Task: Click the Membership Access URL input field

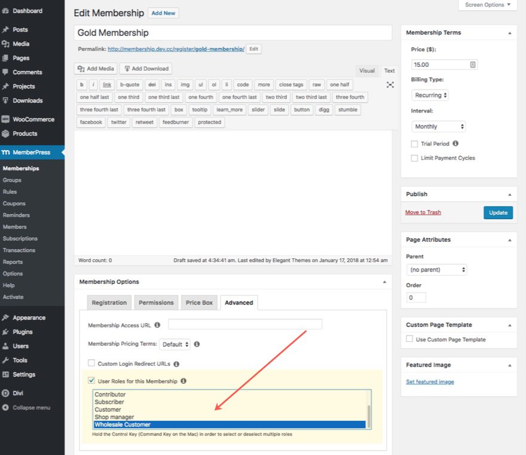Action: click(245, 325)
